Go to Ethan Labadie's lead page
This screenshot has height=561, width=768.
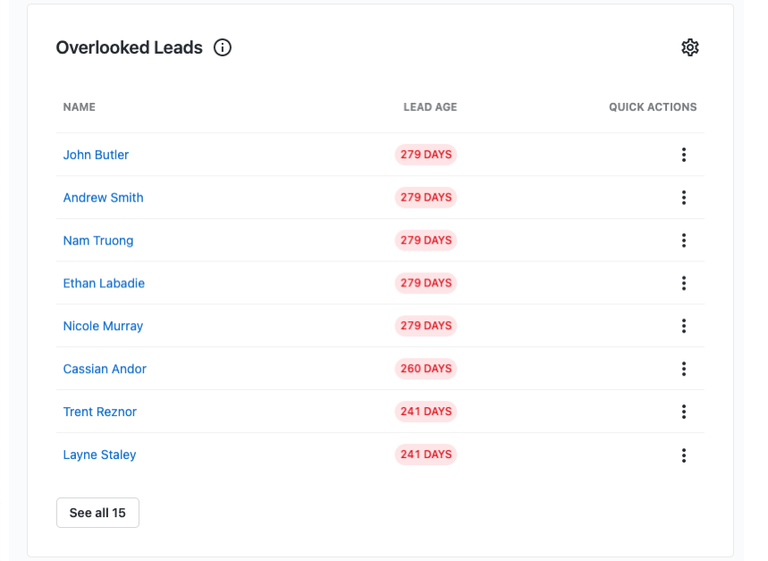[104, 284]
